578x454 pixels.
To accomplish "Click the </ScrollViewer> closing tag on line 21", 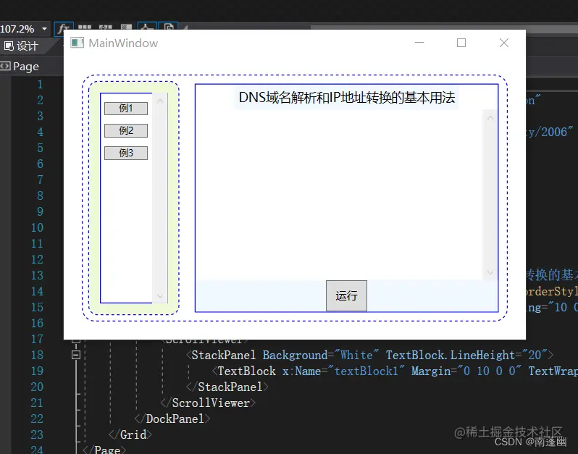I will pos(208,403).
